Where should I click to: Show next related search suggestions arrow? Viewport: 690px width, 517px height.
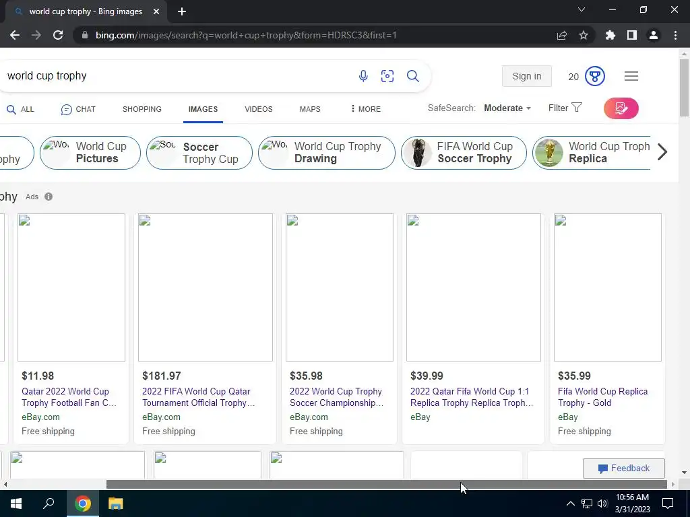click(x=662, y=152)
